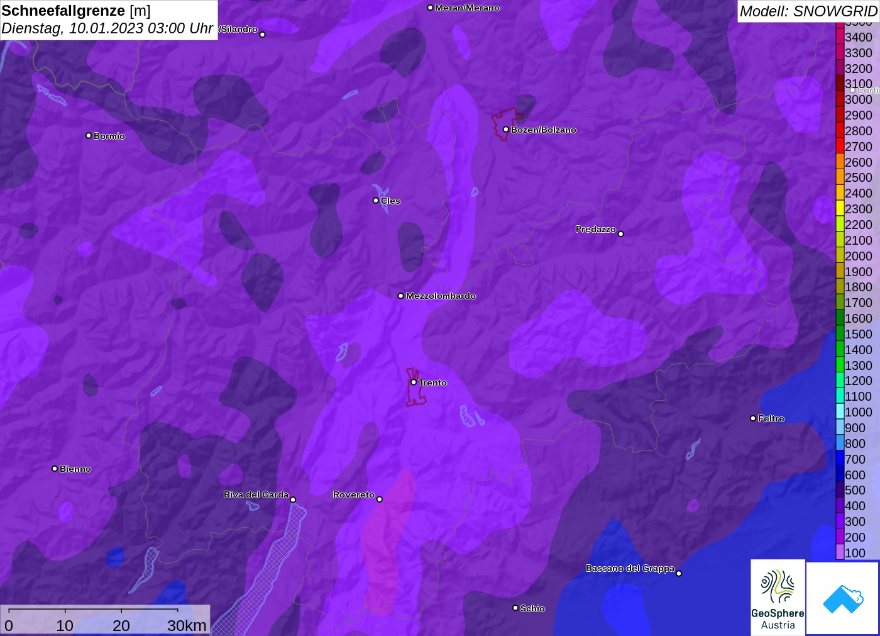
Task: Click the Bozen/Bolzano city marker
Action: 505,130
